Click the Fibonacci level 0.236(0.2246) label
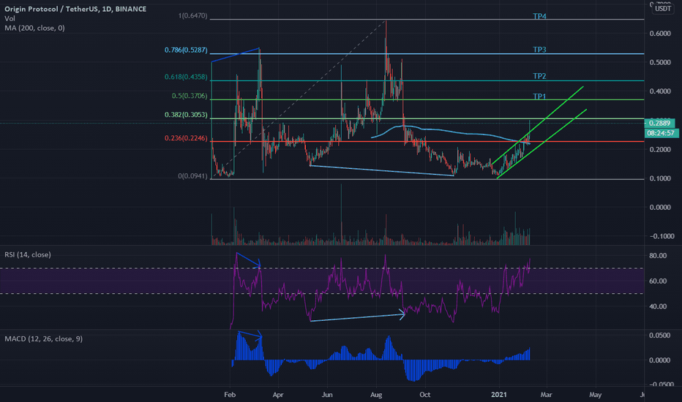Screen dimensions: 682x402 pyautogui.click(x=186, y=137)
